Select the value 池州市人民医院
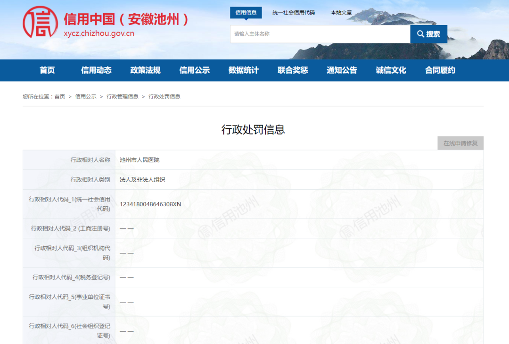The image size is (509, 344). (x=140, y=160)
